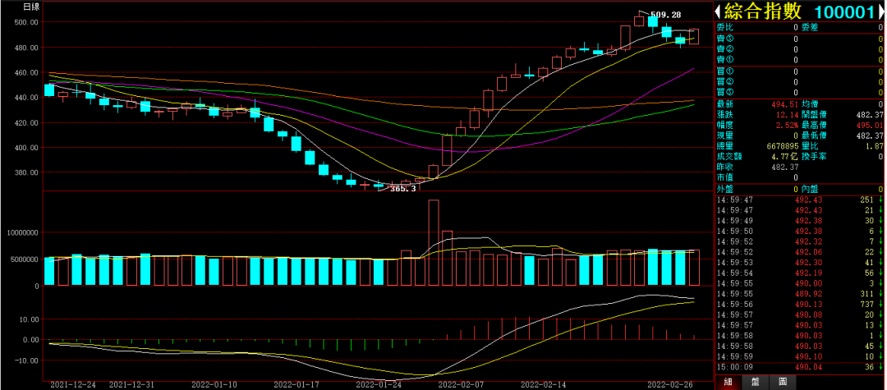
Task: Select the last tick row 15:00:09
Action: pyautogui.click(x=800, y=367)
